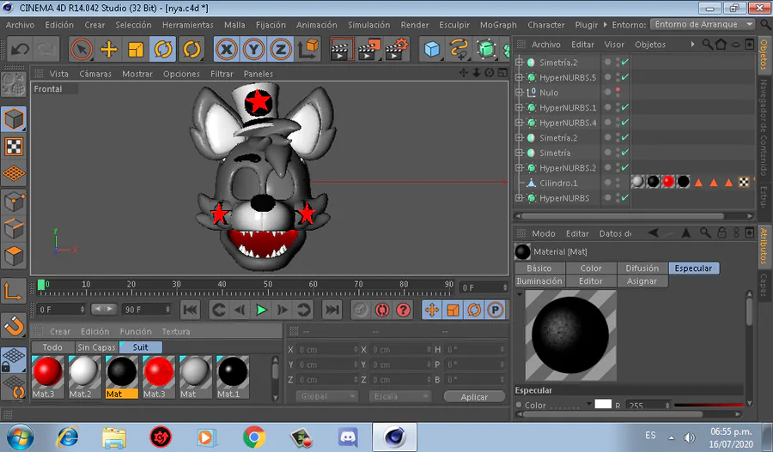Switch to the Difusión material tab
Image resolution: width=773 pixels, height=452 pixels.
tap(642, 268)
